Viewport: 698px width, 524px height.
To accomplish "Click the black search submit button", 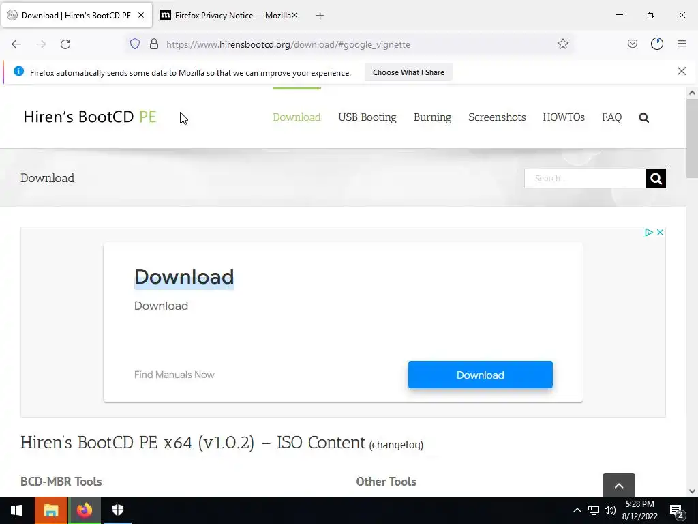I will 656,178.
